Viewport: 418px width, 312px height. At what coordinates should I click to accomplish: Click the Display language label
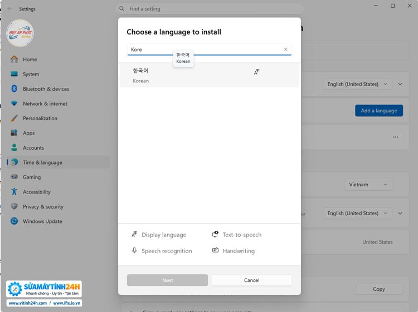pyautogui.click(x=164, y=235)
